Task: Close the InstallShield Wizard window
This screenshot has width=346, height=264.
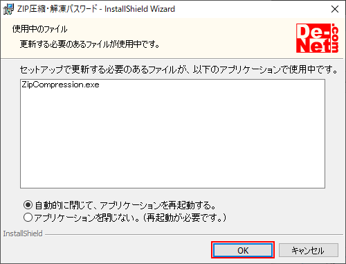Action: click(x=335, y=9)
